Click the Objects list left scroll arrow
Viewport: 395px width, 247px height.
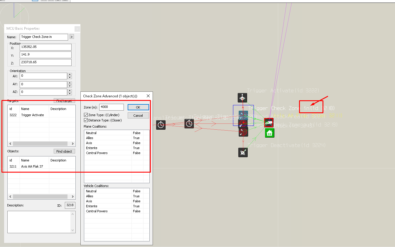coord(10,196)
